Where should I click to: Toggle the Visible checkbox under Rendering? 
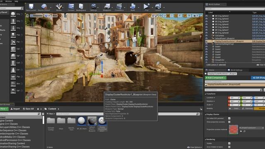(x=229, y=143)
